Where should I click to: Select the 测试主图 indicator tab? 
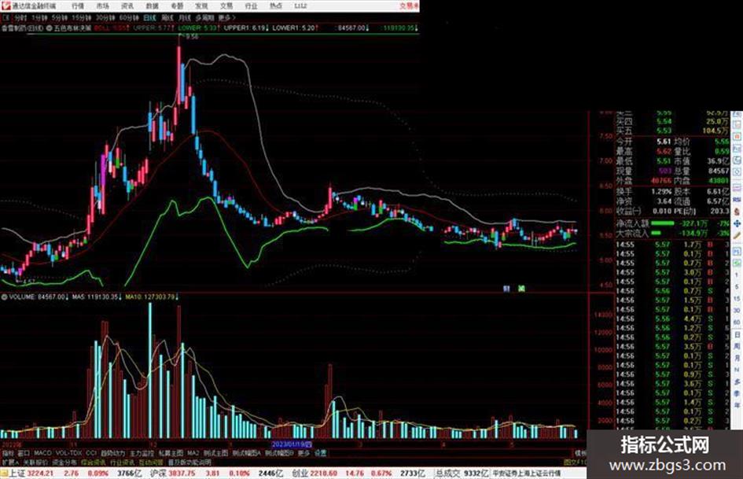[216, 453]
